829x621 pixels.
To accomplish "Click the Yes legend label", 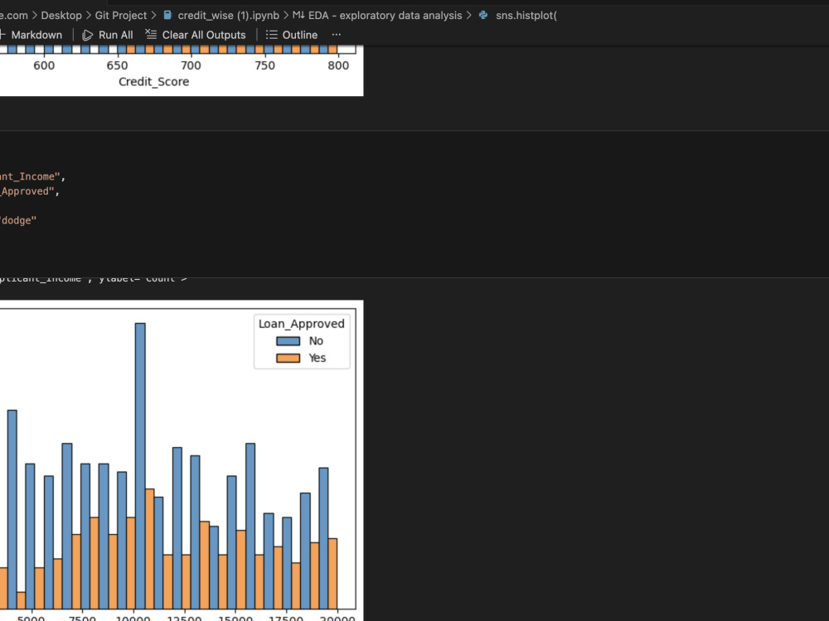I will (x=318, y=358).
